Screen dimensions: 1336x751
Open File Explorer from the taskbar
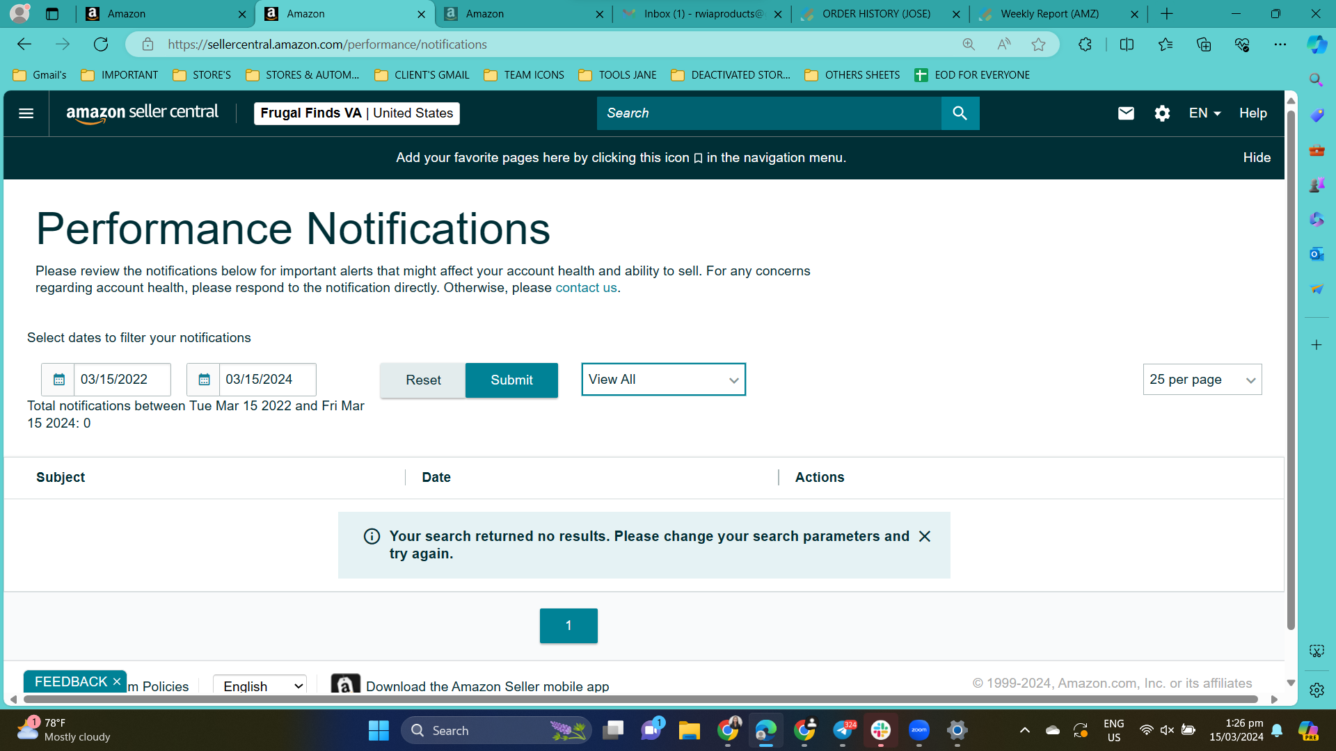click(689, 730)
